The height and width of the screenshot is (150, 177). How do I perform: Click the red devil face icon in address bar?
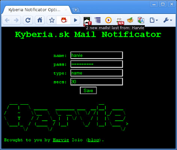tap(64, 20)
